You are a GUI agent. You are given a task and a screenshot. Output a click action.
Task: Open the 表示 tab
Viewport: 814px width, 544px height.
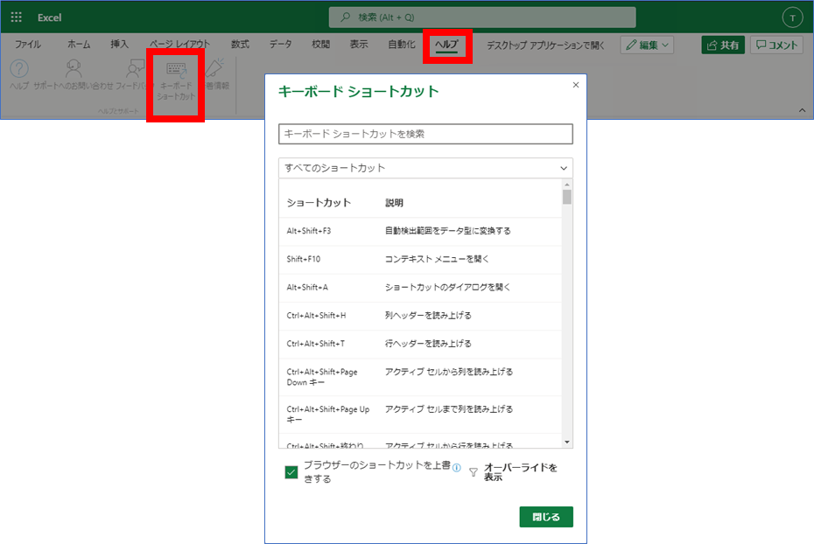pos(359,45)
